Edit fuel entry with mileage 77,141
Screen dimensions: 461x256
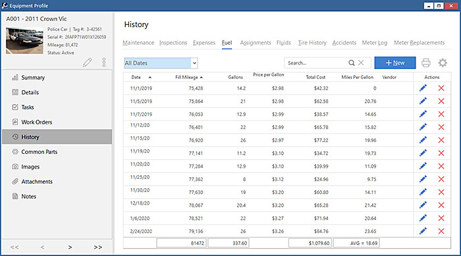click(423, 153)
